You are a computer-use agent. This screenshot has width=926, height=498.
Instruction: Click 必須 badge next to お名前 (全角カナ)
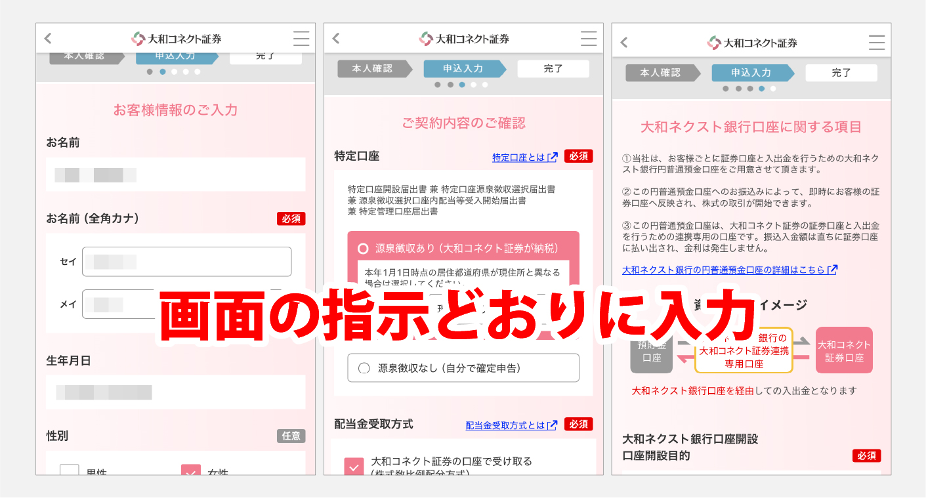click(x=291, y=219)
